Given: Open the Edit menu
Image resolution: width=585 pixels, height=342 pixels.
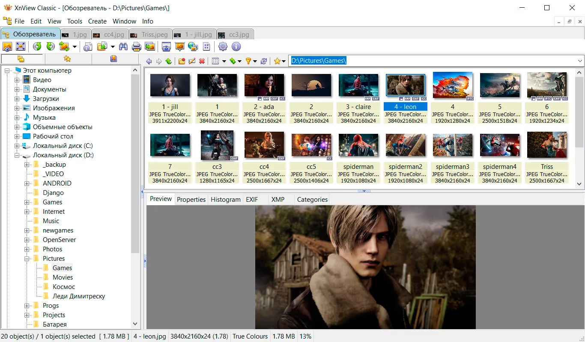Looking at the screenshot, I should click(36, 21).
